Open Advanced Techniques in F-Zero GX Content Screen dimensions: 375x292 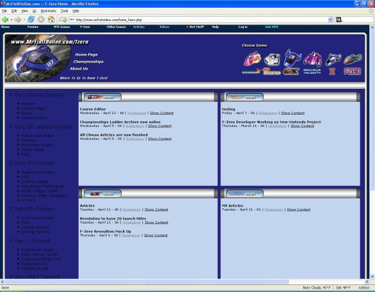point(43,186)
